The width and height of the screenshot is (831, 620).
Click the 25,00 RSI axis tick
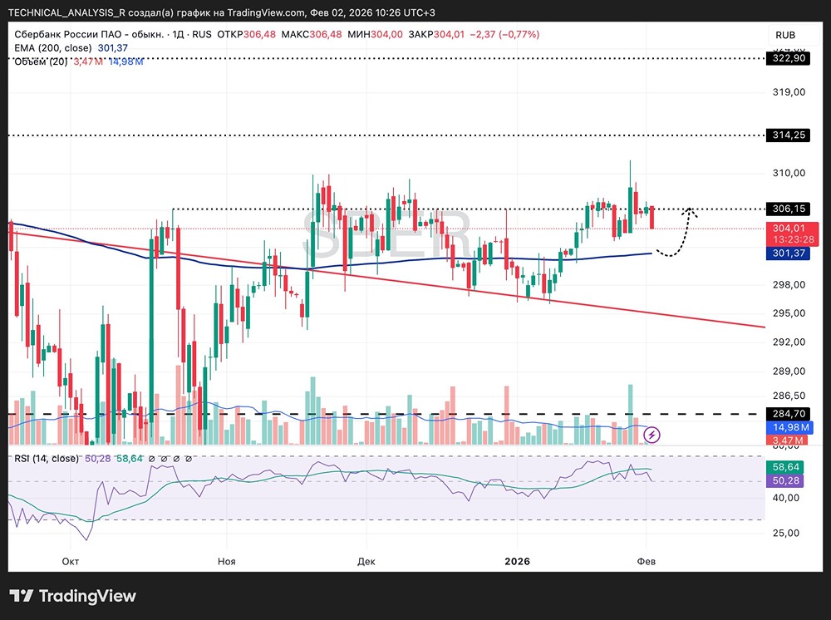pyautogui.click(x=786, y=533)
